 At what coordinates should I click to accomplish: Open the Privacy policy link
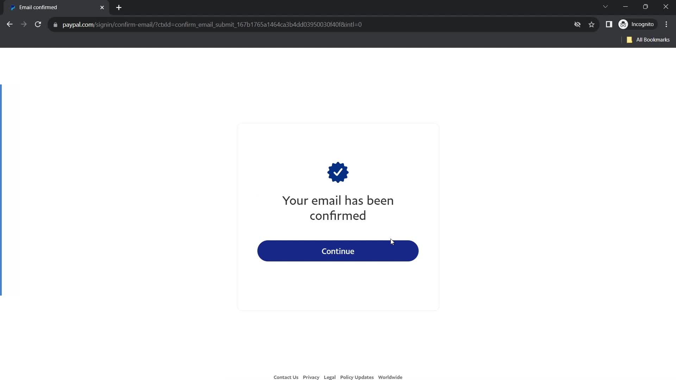tap(311, 377)
